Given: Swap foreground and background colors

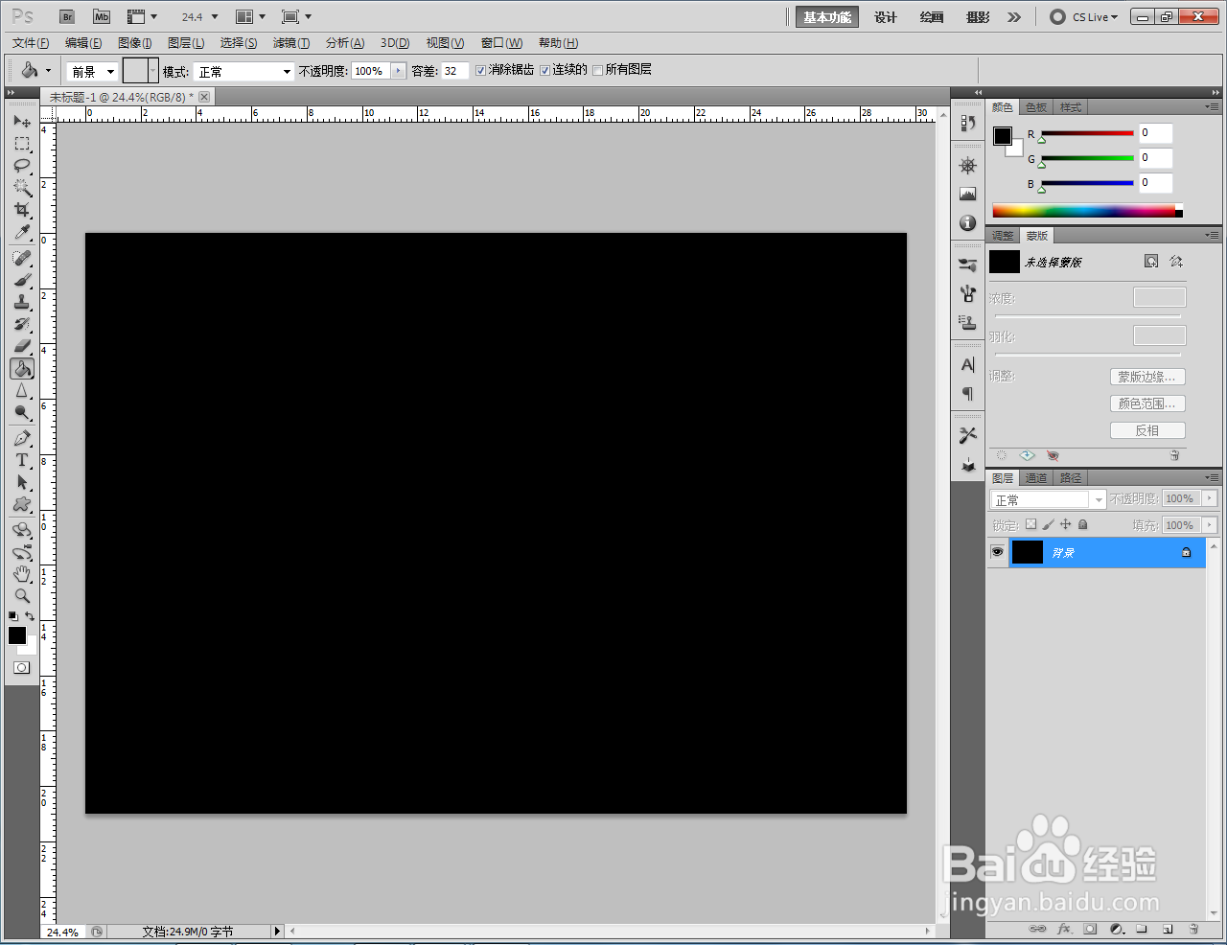Looking at the screenshot, I should [x=31, y=616].
